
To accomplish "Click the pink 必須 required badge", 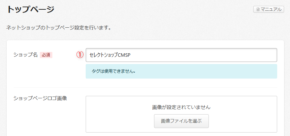I will tap(46, 55).
